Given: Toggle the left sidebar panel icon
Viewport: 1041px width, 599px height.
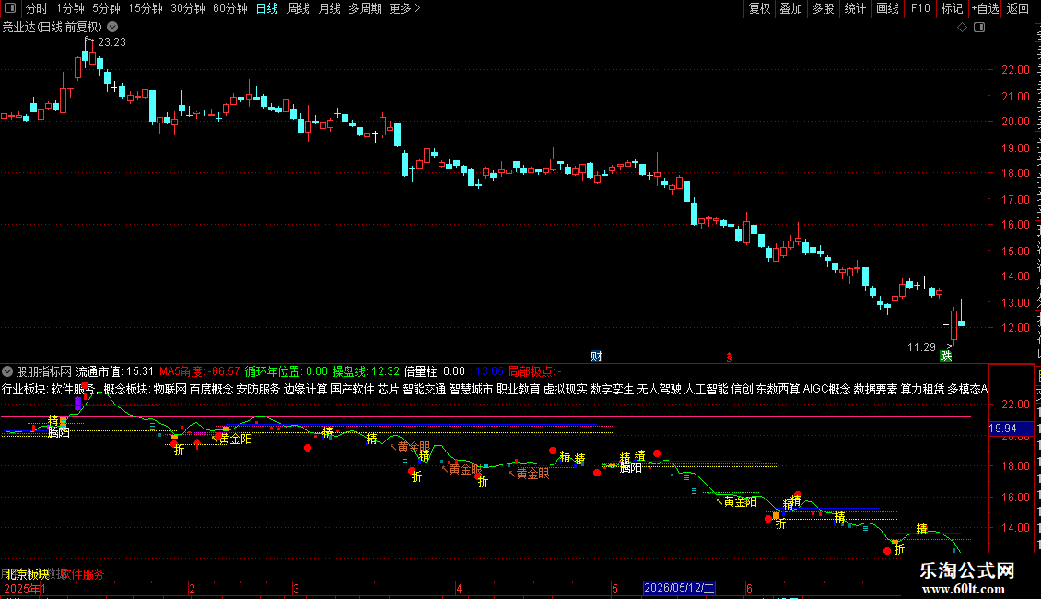Looking at the screenshot, I should click(x=10, y=8).
